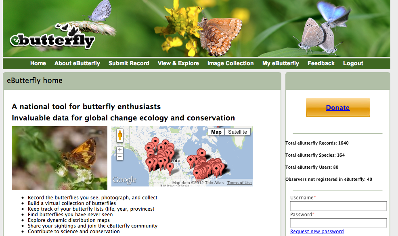The width and height of the screenshot is (398, 236).
Task: Click 'Total eButterfly Records: 1640' text
Action: point(317,143)
